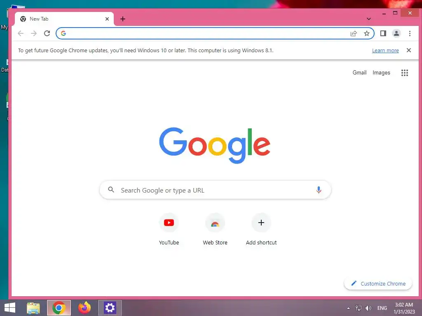
Task: Click the Google icon in address bar
Action: (x=63, y=33)
